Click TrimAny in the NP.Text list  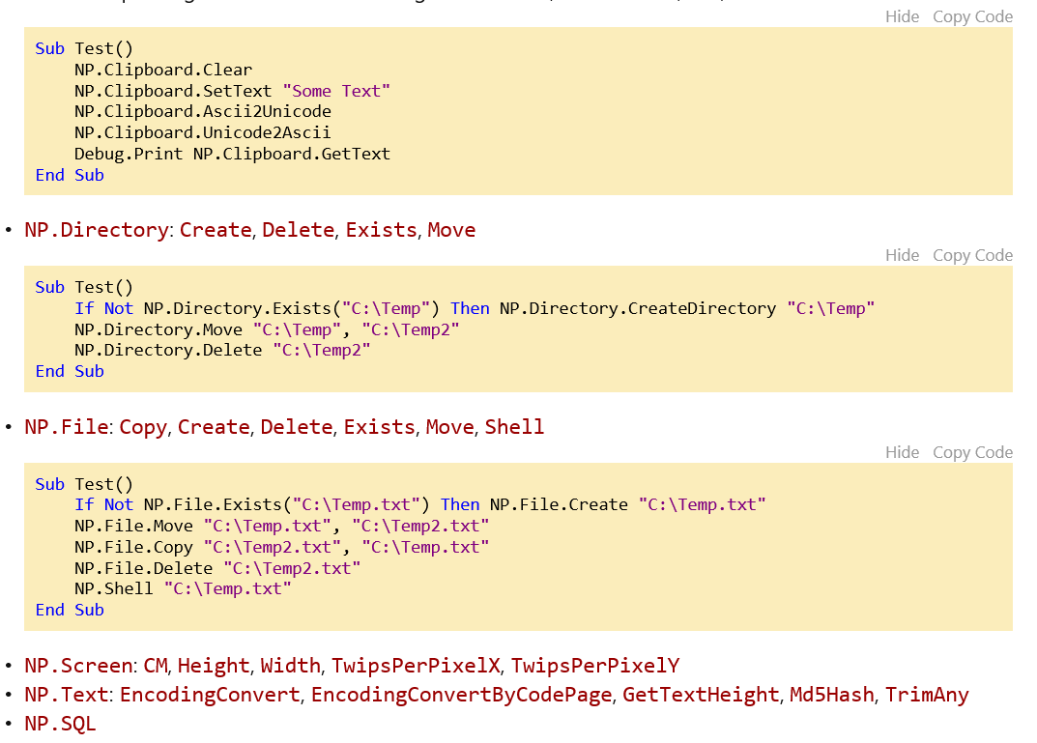click(x=927, y=694)
